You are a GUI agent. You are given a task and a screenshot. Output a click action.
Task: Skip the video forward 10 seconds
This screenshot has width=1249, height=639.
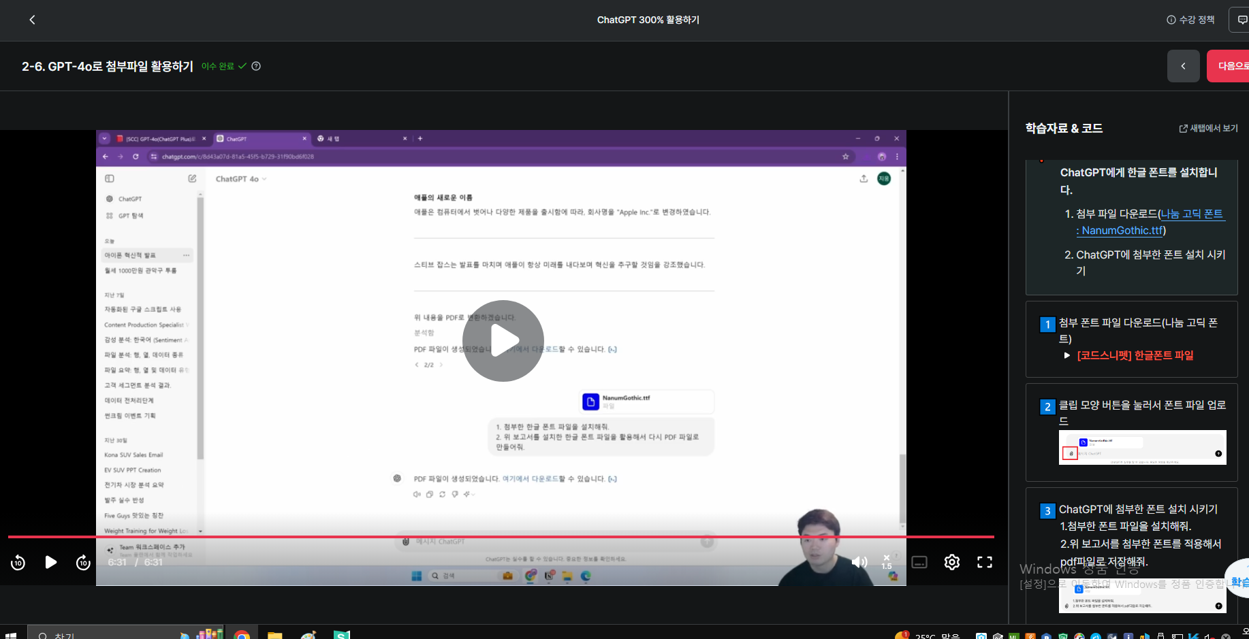83,562
